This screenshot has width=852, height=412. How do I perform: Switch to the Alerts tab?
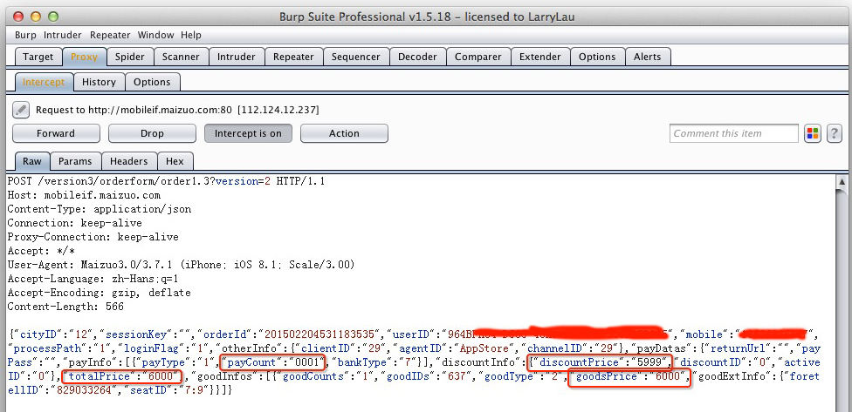[x=648, y=57]
